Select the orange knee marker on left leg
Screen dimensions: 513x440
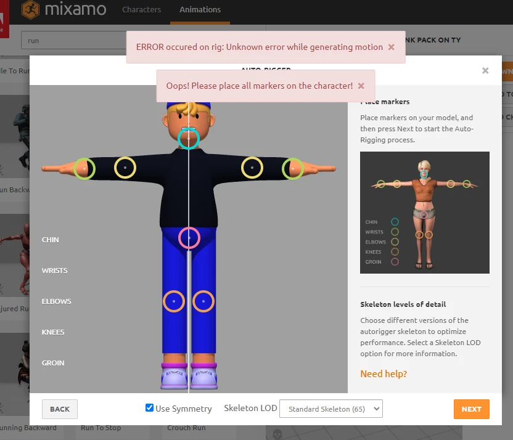(174, 301)
